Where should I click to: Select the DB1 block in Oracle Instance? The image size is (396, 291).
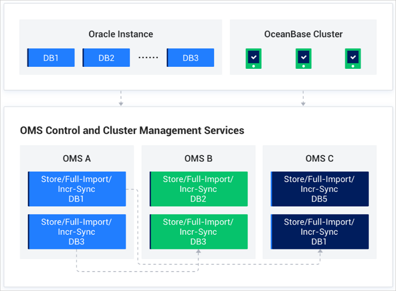pyautogui.click(x=51, y=58)
